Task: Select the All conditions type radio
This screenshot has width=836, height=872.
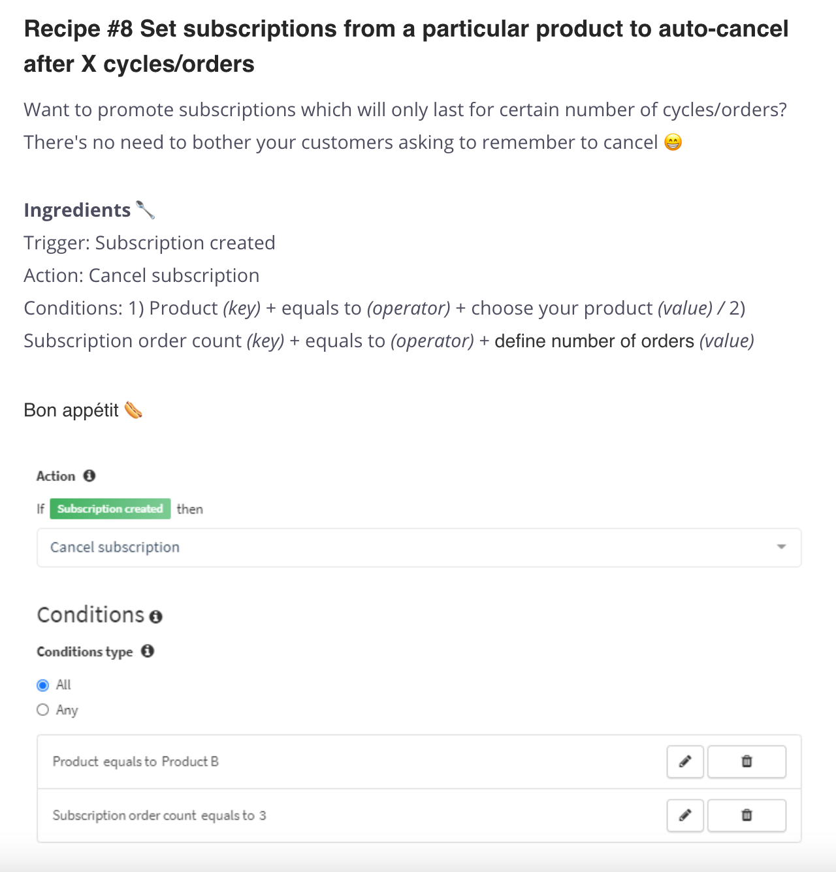Action: pyautogui.click(x=43, y=685)
